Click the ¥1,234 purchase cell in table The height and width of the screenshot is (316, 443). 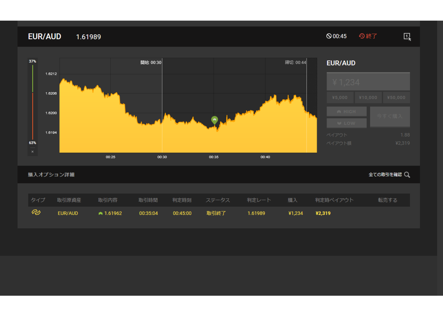point(296,213)
